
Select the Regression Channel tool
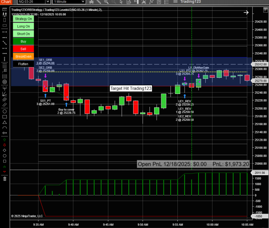tap(5, 99)
